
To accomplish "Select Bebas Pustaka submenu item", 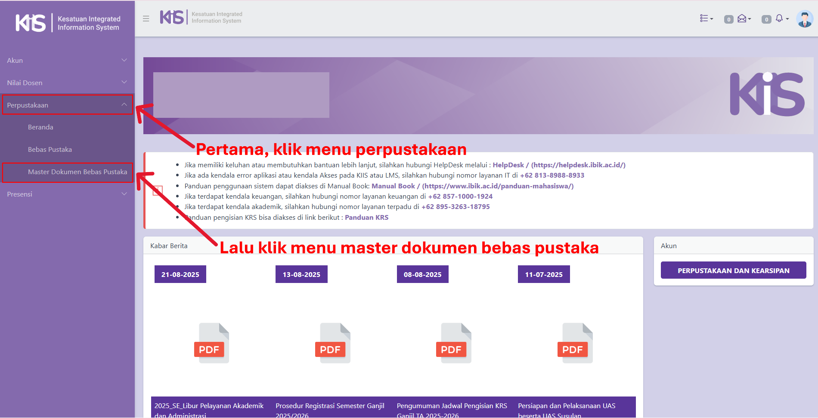I will (x=50, y=150).
